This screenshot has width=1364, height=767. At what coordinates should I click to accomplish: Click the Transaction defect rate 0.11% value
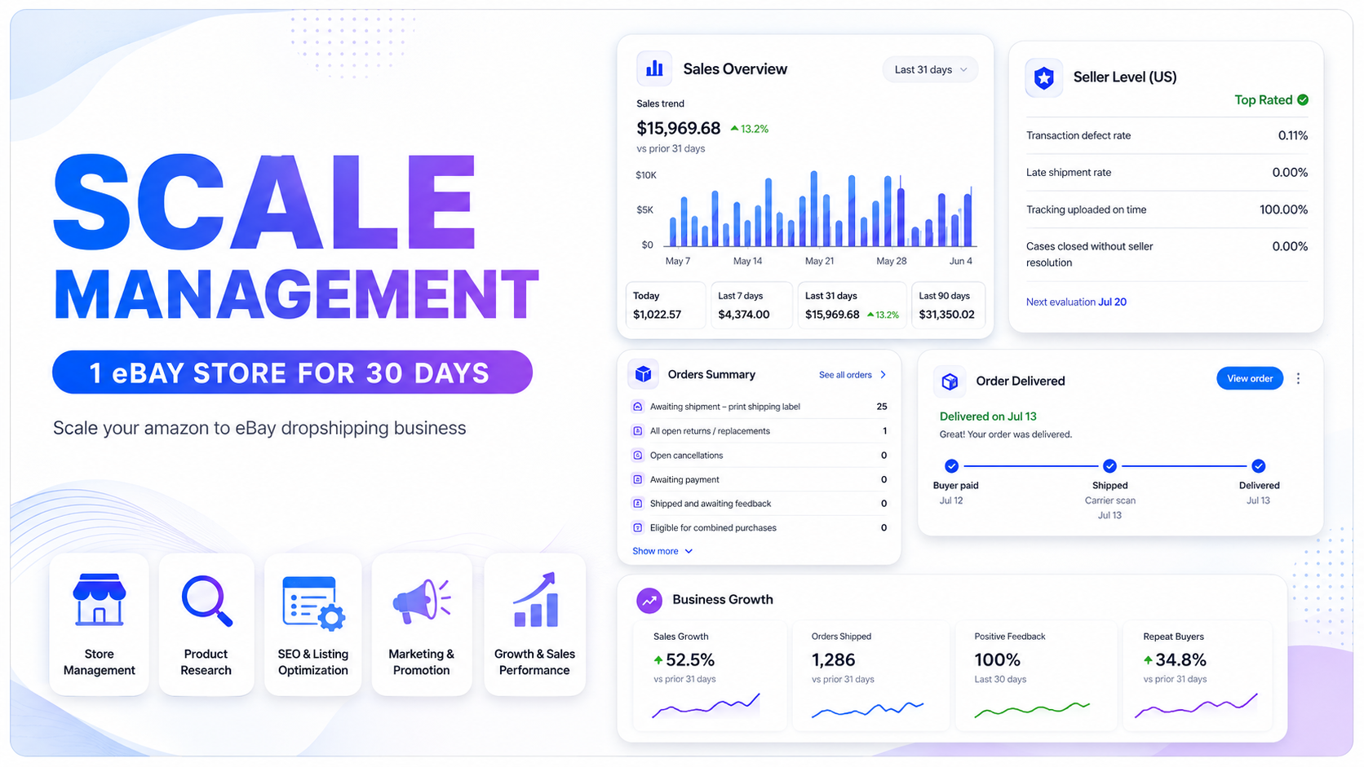point(1293,136)
